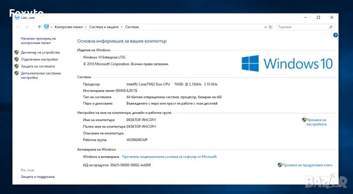Open Защита на системата link

pyautogui.click(x=38, y=66)
